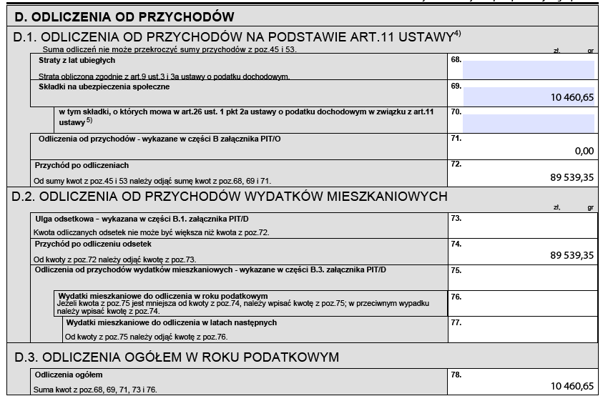
Task: Click label Odliczenia ogółem
Action: point(69,375)
